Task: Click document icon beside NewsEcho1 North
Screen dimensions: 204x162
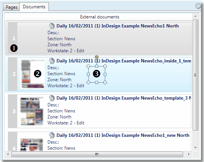Action: click(51, 26)
